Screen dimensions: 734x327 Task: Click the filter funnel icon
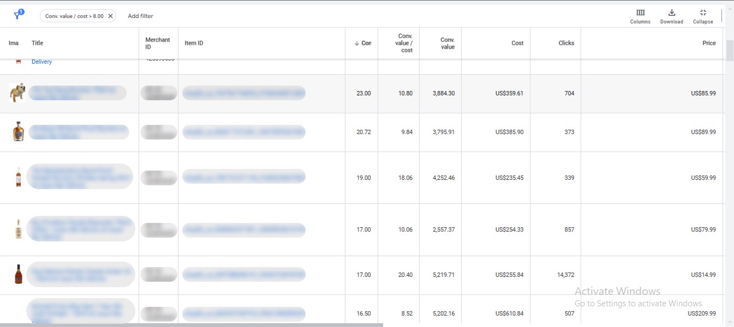point(18,15)
